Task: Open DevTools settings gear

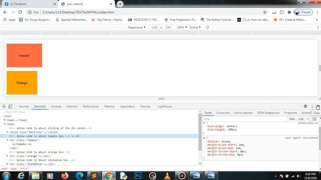Action: tap(305, 106)
